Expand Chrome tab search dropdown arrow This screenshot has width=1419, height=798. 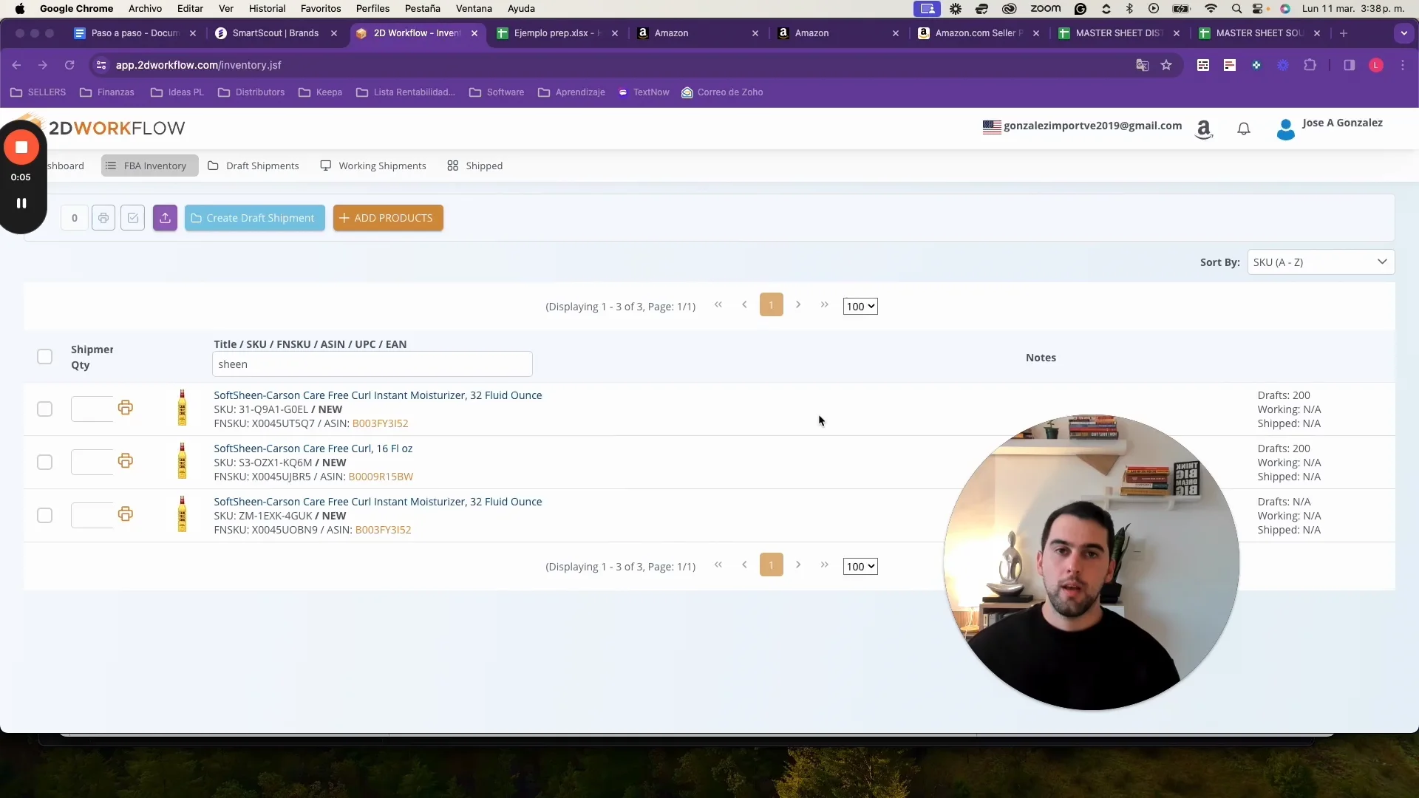tap(1403, 33)
